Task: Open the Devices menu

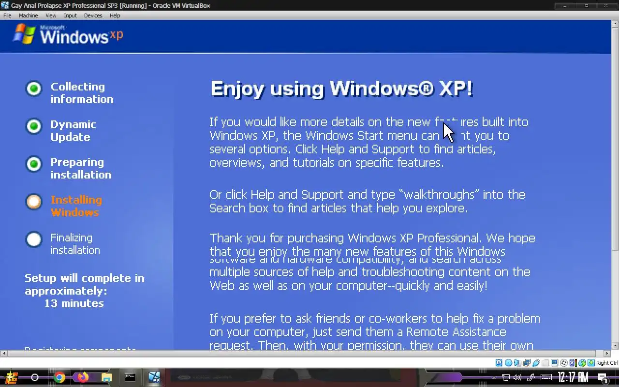Action: click(93, 15)
